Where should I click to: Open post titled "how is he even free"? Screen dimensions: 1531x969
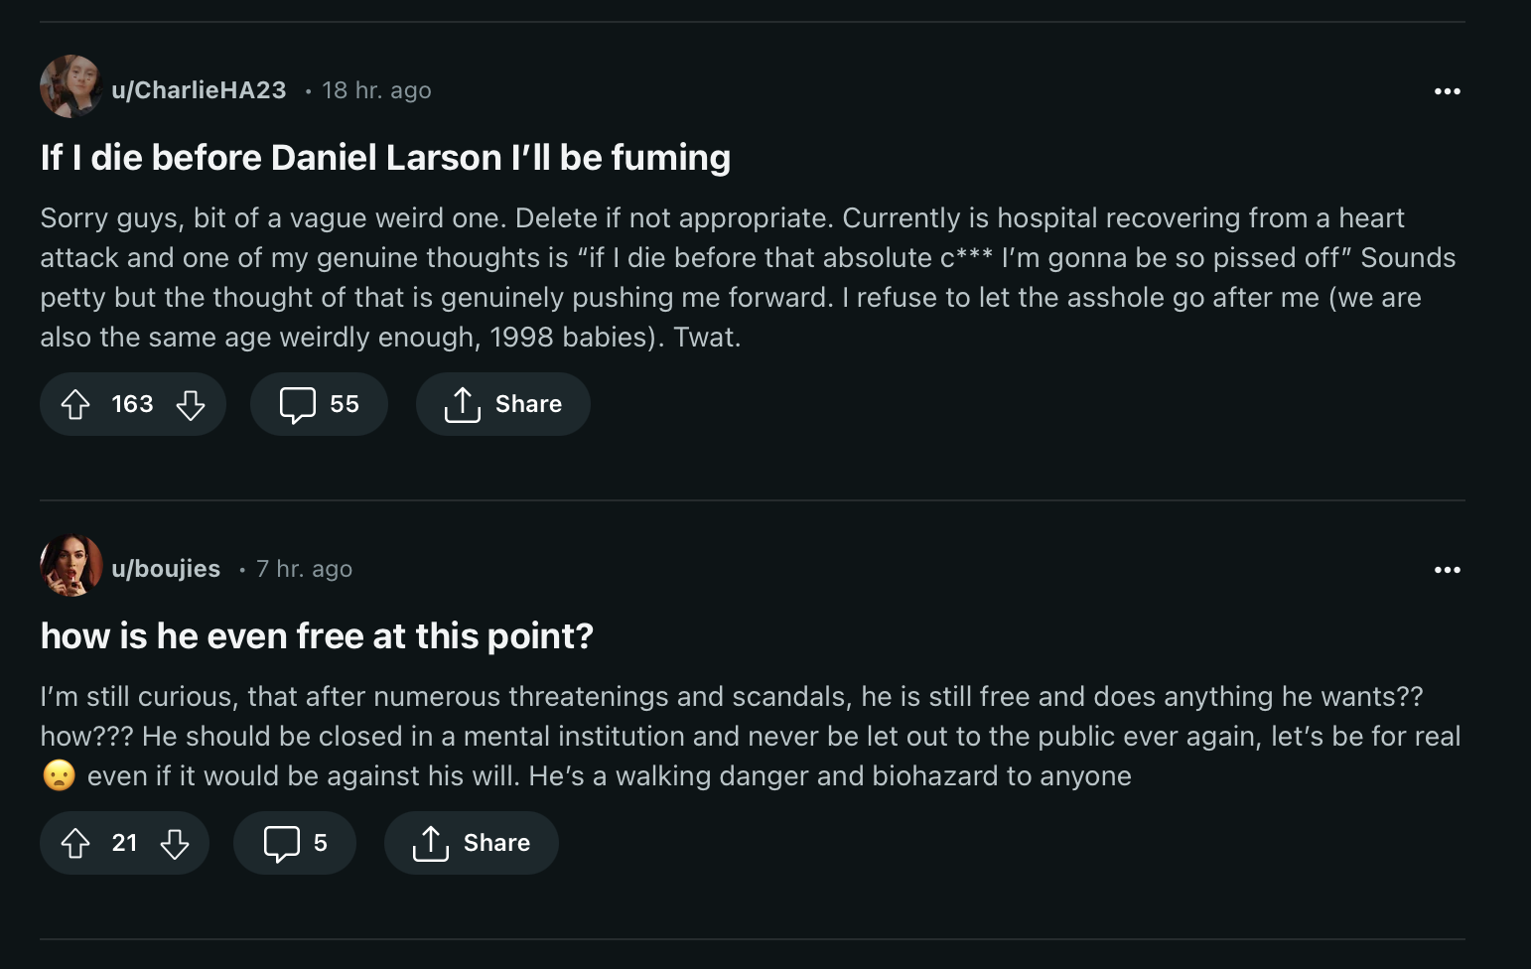[317, 636]
